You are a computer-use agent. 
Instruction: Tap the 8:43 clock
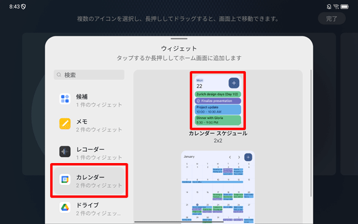14,7
